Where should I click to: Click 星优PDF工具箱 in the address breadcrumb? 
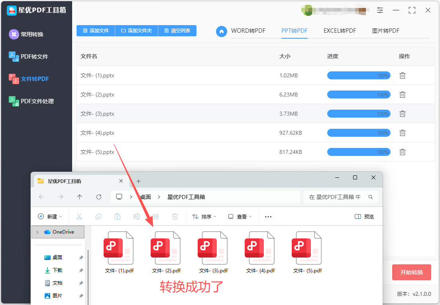point(186,197)
